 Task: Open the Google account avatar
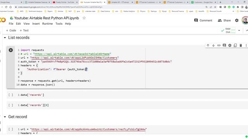click(x=245, y=20)
